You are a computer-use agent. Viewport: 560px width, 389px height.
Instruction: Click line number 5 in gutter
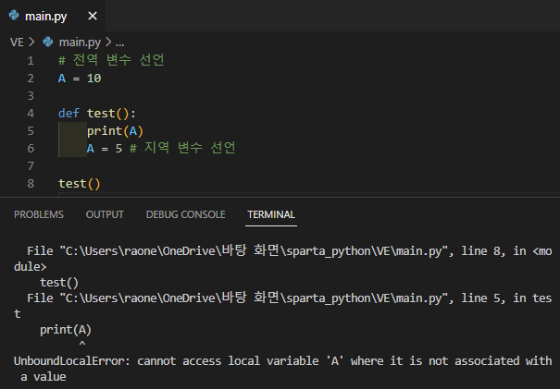point(31,131)
